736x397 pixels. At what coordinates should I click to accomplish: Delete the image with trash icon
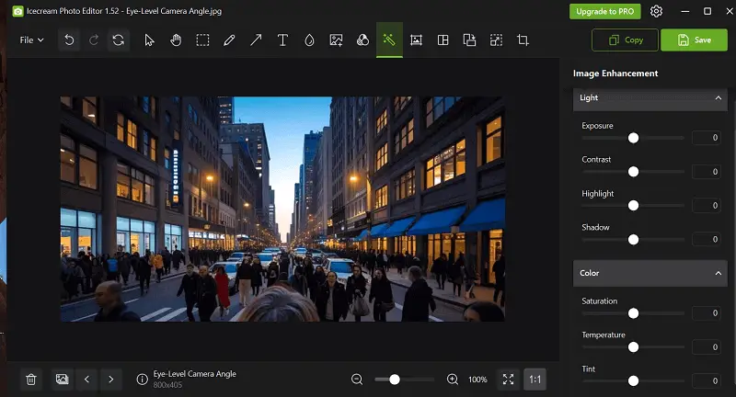pyautogui.click(x=31, y=380)
